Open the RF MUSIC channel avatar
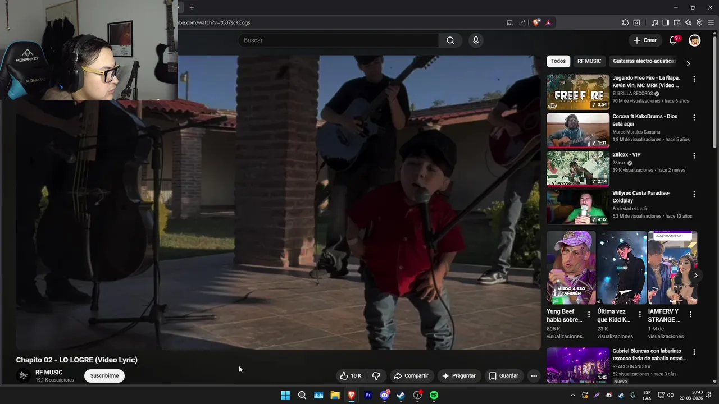The height and width of the screenshot is (404, 719). coord(24,376)
